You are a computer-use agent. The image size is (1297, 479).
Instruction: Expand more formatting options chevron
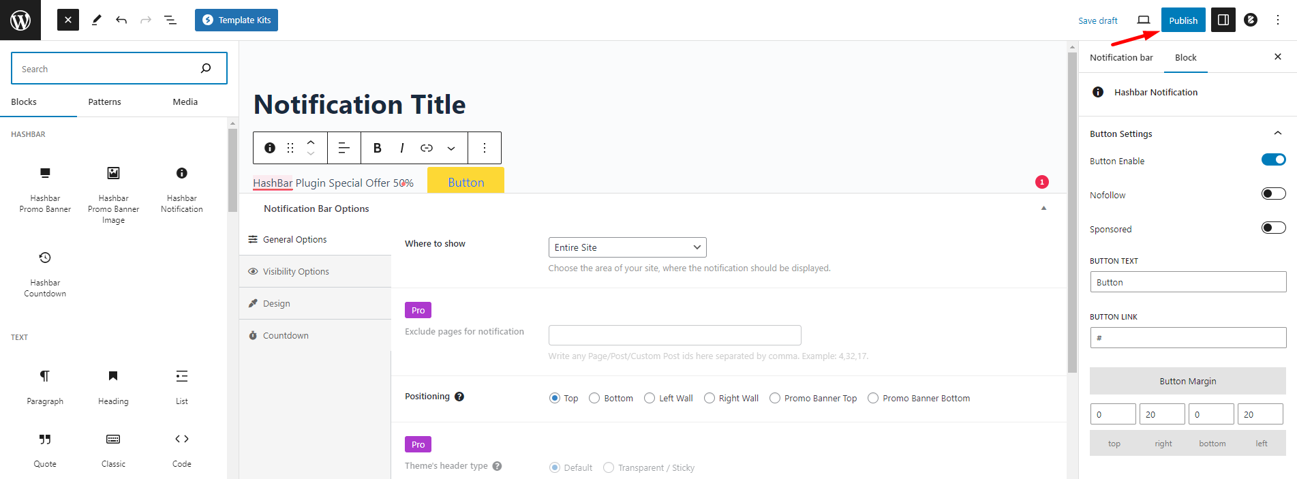pos(451,148)
